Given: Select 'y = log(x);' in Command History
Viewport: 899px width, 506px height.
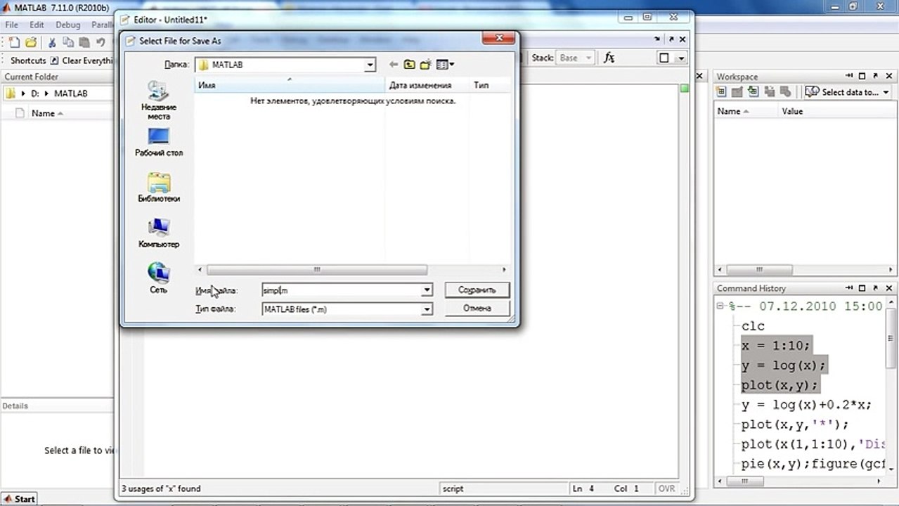Looking at the screenshot, I should point(784,365).
